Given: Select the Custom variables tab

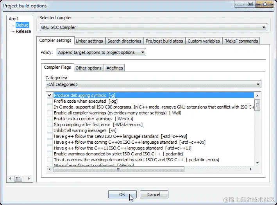Looking at the screenshot, I should click(x=204, y=41).
